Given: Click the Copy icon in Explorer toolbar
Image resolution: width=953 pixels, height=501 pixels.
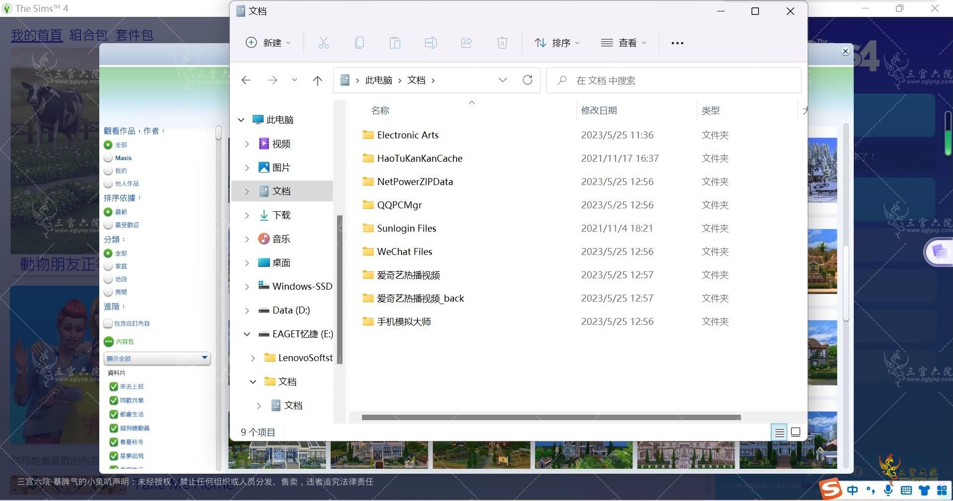Looking at the screenshot, I should [x=359, y=43].
